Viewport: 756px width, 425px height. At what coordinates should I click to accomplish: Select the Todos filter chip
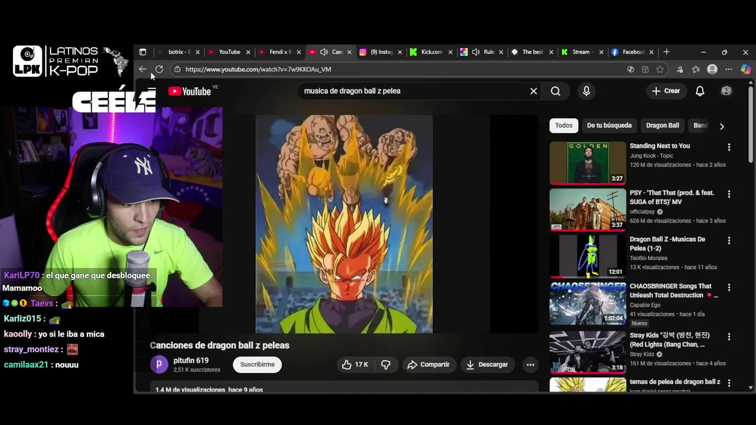coord(563,125)
